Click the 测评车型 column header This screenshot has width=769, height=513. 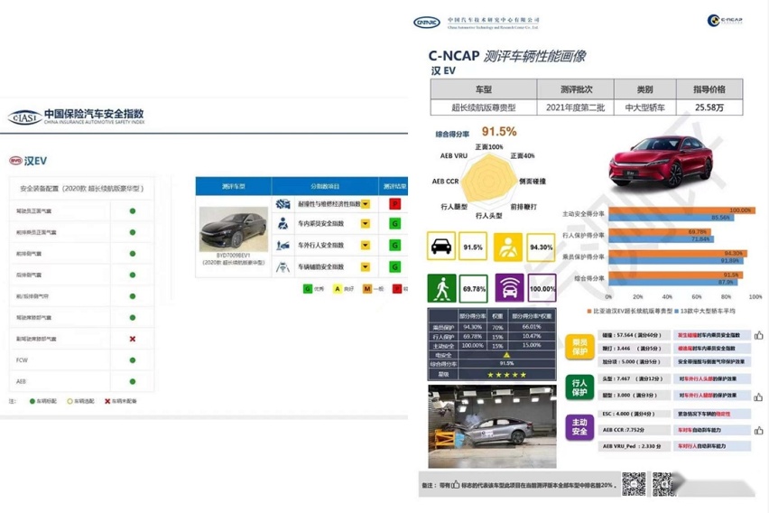click(234, 186)
